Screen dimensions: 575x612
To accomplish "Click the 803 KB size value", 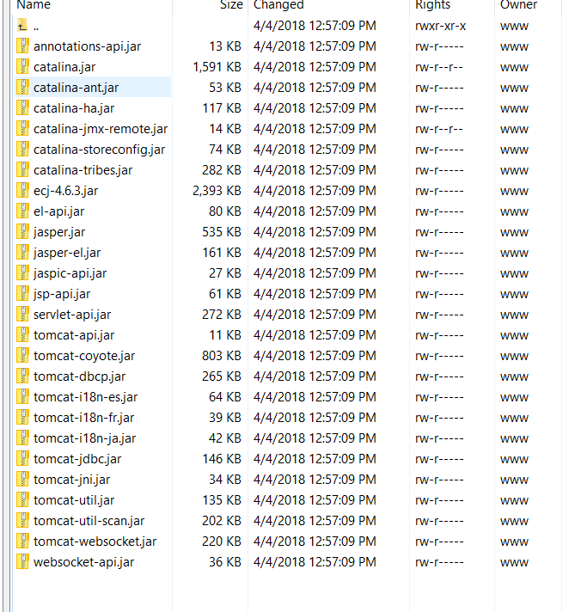I will [x=222, y=356].
